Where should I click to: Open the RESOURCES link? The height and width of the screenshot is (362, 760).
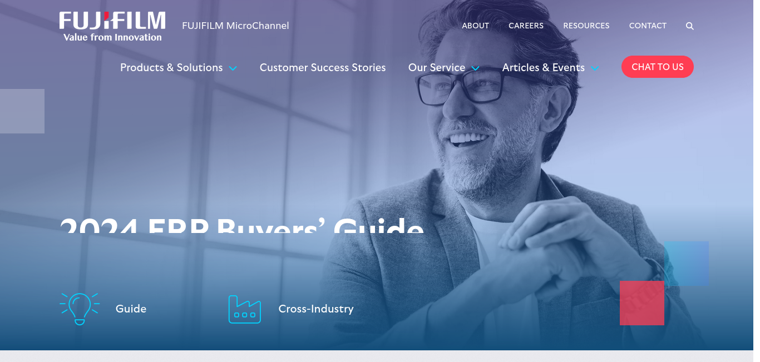[x=586, y=26]
